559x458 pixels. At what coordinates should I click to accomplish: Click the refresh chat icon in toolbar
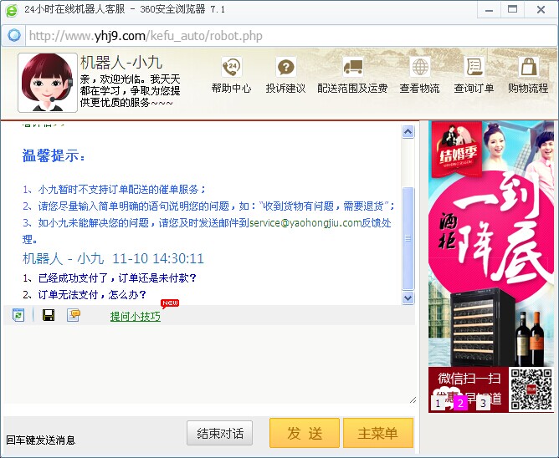(18, 315)
